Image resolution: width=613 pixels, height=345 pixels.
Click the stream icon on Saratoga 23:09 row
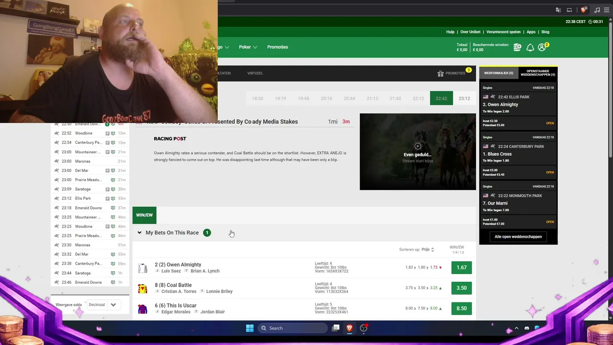(113, 189)
